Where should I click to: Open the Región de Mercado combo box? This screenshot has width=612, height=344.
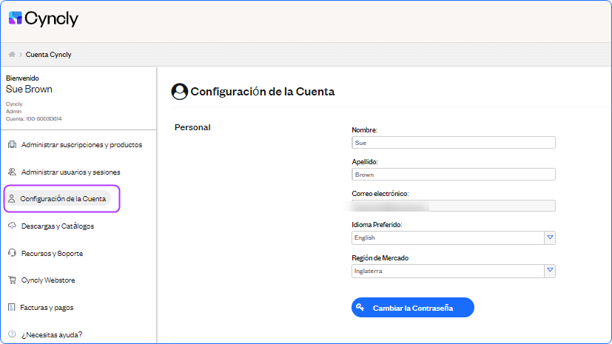454,271
